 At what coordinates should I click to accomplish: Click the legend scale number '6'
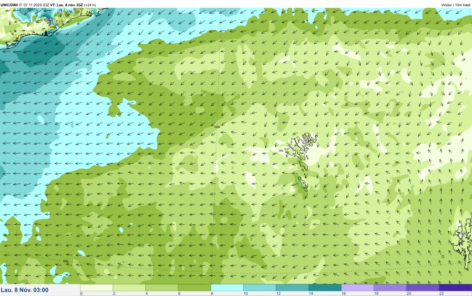(x=179, y=293)
